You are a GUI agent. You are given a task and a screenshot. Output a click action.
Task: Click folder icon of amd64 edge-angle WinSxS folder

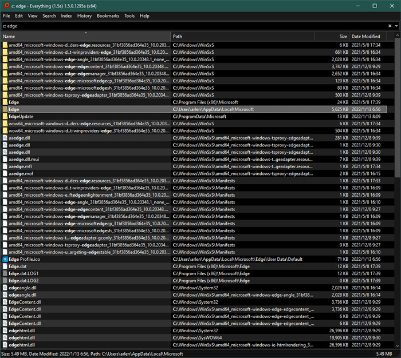point(5,59)
